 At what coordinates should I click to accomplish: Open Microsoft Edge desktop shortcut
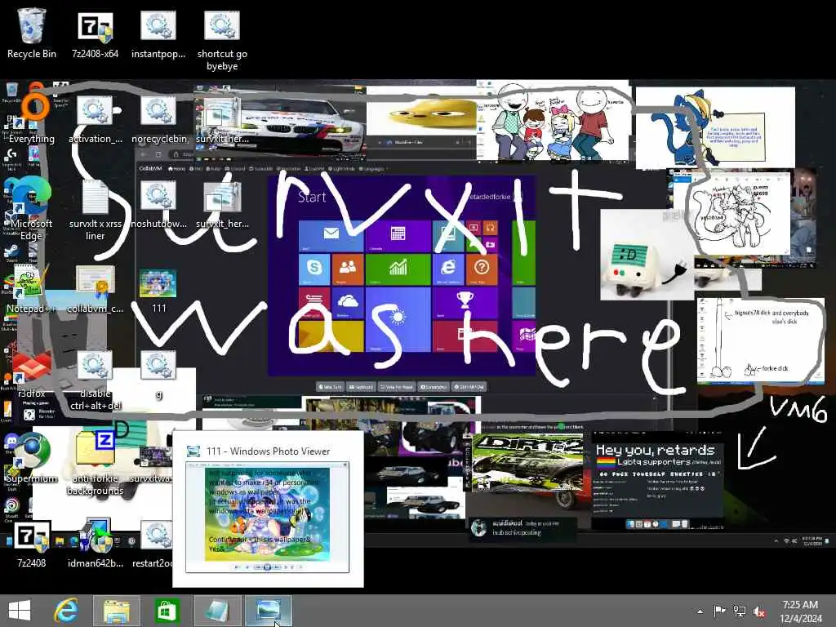click(32, 208)
